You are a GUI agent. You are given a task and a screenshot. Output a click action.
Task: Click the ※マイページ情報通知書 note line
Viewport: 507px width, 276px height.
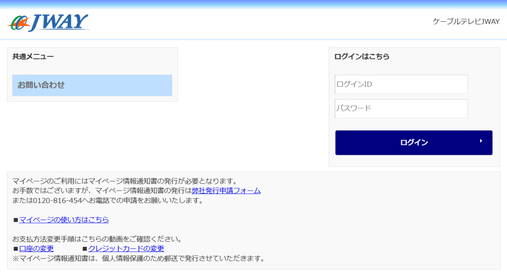pos(139,258)
